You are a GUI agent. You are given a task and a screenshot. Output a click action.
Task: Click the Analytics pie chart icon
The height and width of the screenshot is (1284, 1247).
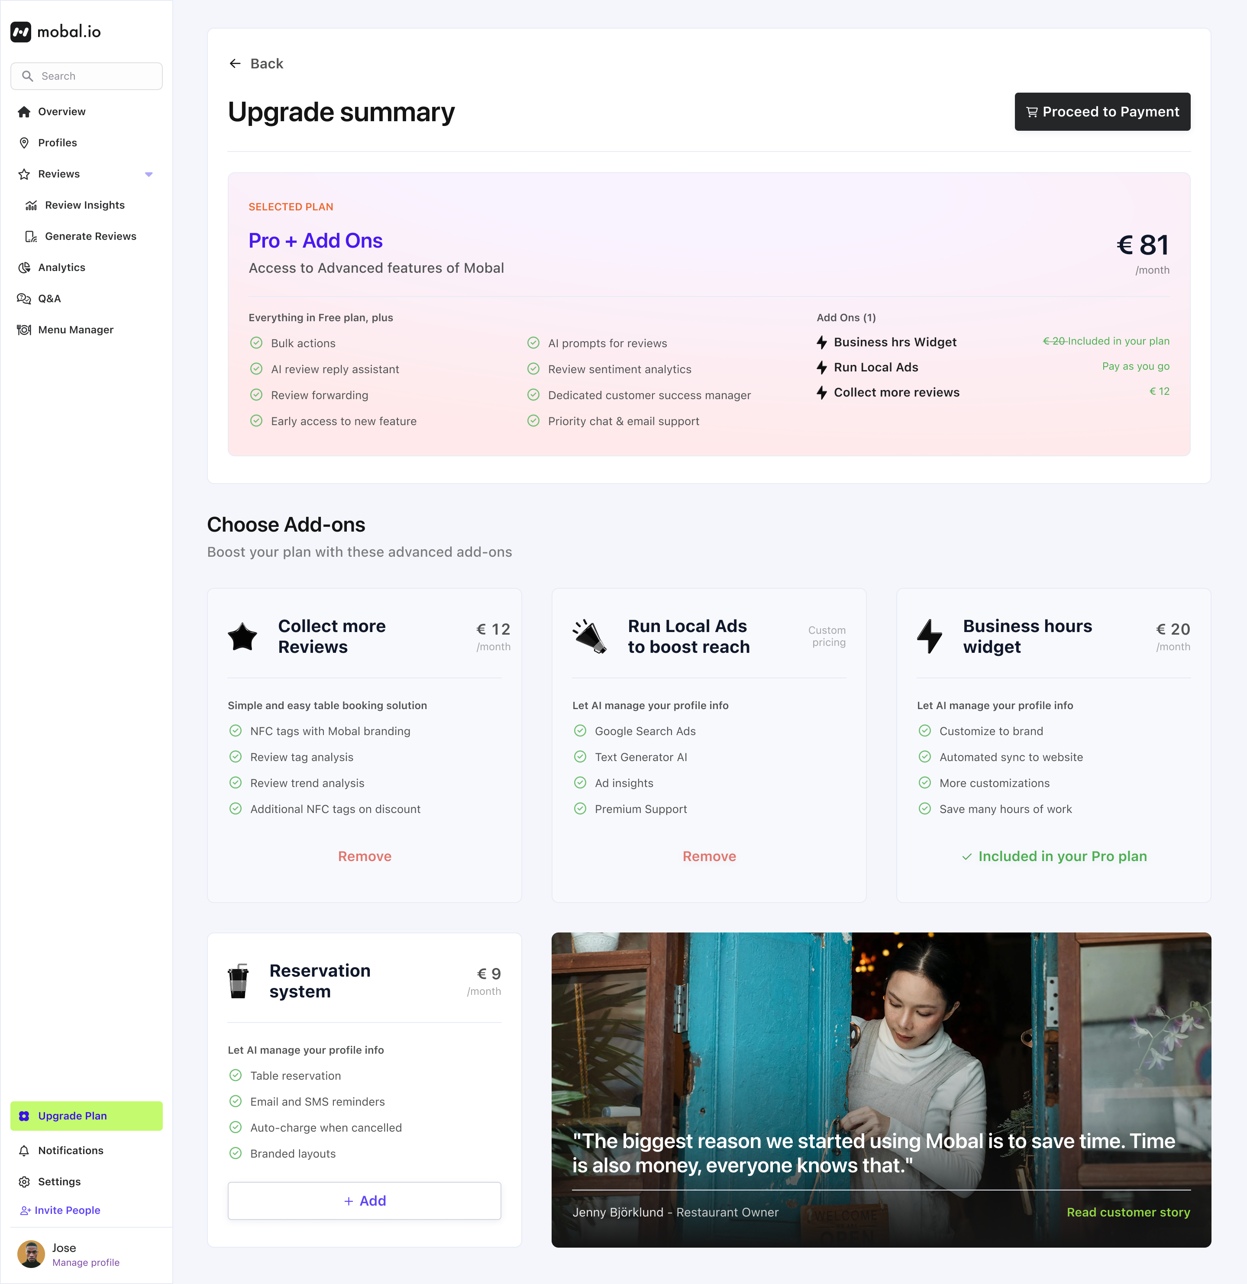tap(24, 267)
